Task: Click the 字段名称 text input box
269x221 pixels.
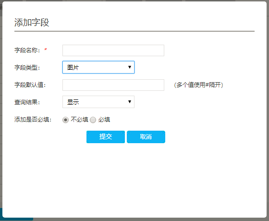Action: (113, 50)
